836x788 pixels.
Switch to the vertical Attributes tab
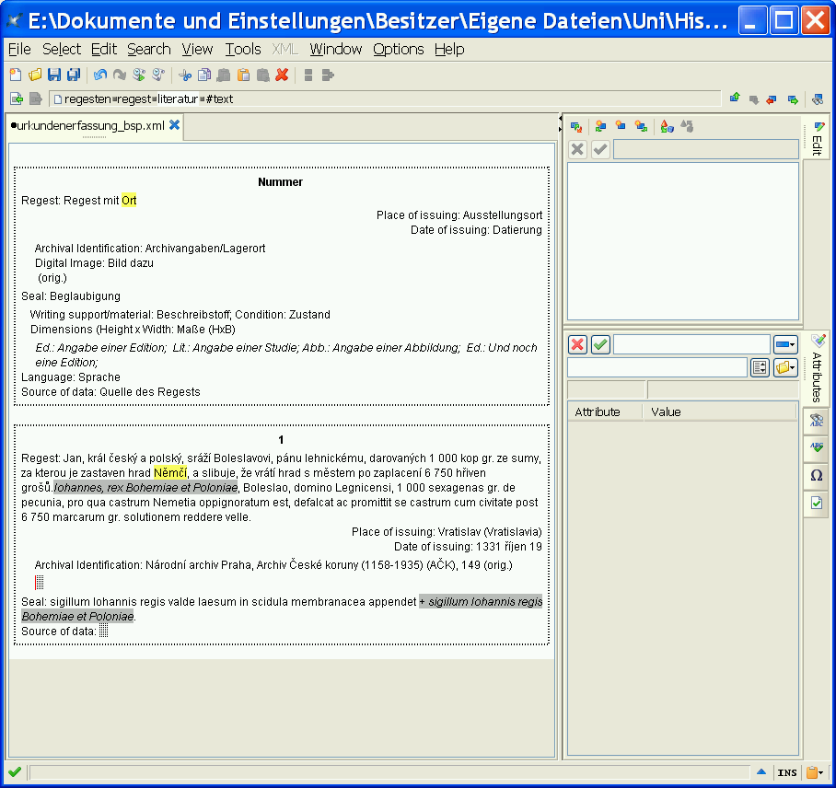tap(817, 368)
